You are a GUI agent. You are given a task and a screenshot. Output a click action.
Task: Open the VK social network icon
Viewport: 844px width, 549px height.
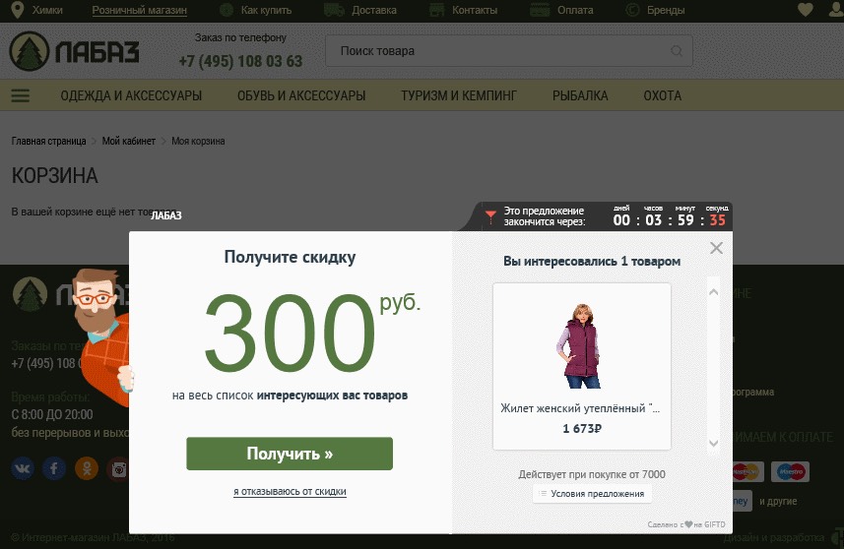pos(23,468)
